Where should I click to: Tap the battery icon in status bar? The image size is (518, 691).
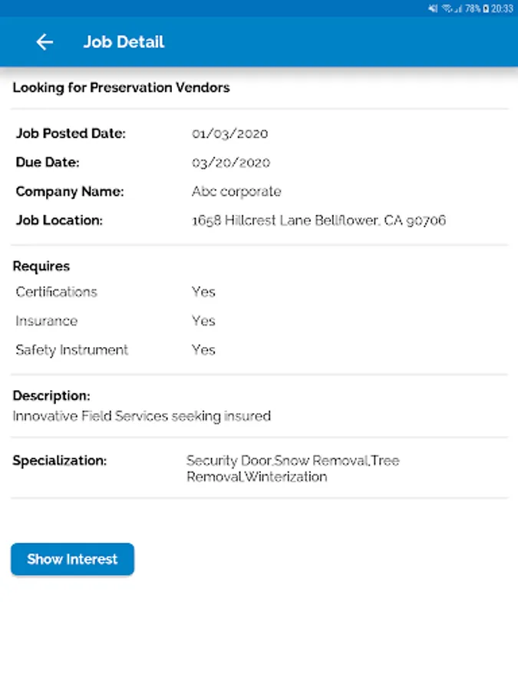[x=486, y=8]
